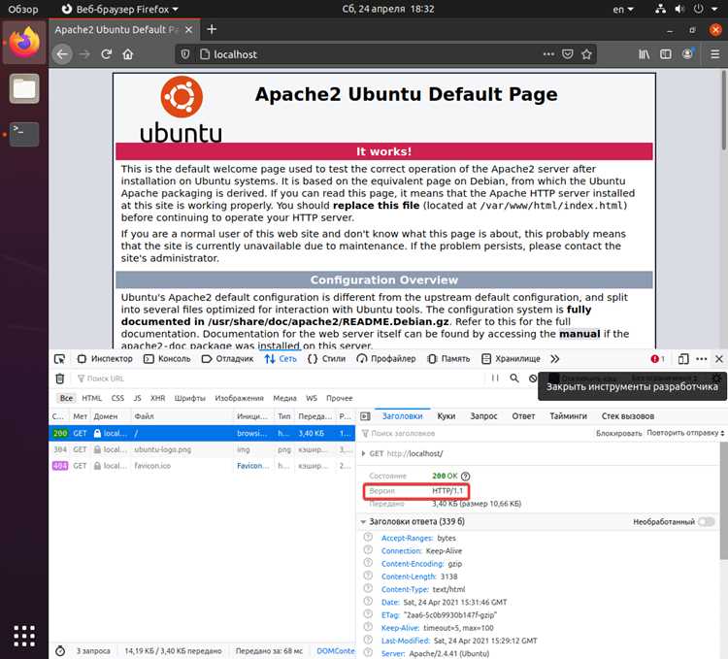
Task: Expand GET http://localhost/ request line
Action: (x=364, y=453)
